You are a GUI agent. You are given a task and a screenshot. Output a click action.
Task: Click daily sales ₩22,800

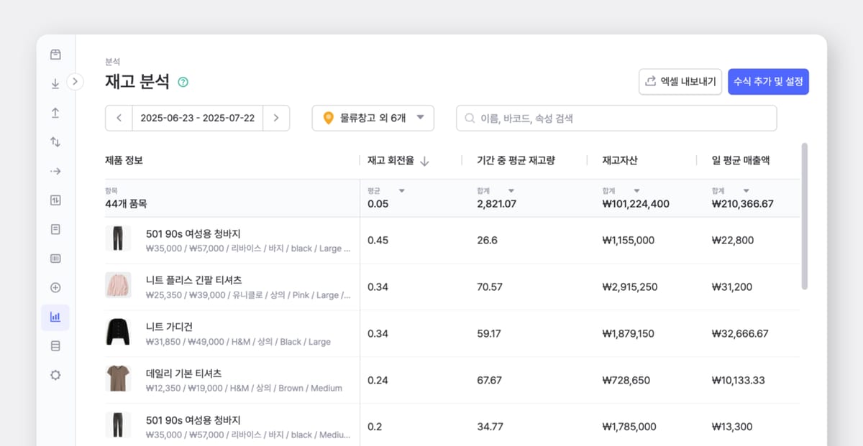[x=733, y=240]
